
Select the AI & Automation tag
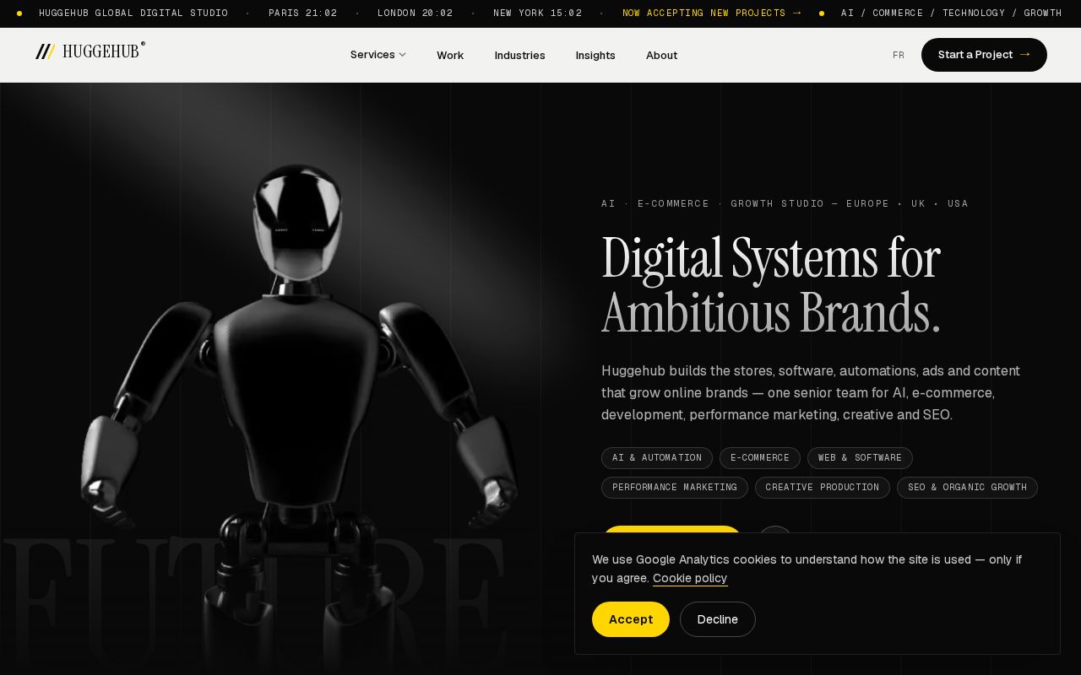[657, 458]
